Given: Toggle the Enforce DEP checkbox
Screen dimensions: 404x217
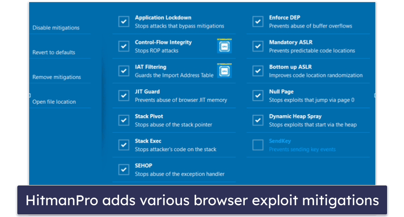Looking at the screenshot, I should [x=258, y=21].
